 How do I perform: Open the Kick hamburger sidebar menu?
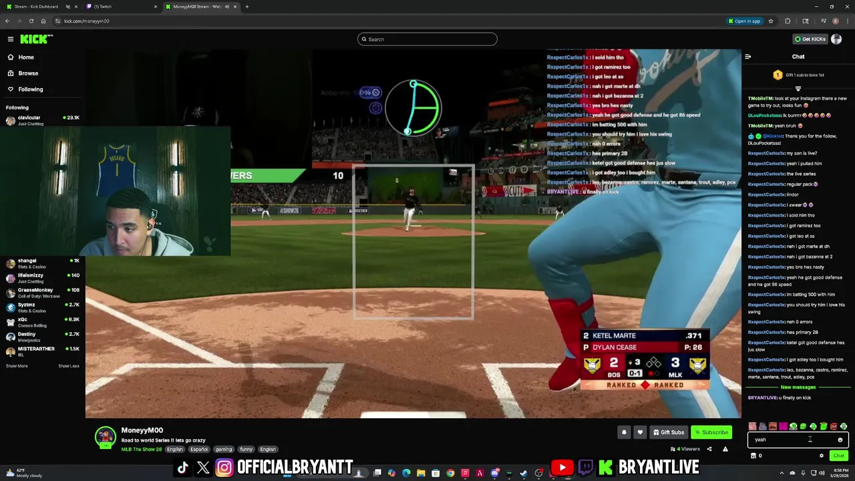click(x=11, y=39)
